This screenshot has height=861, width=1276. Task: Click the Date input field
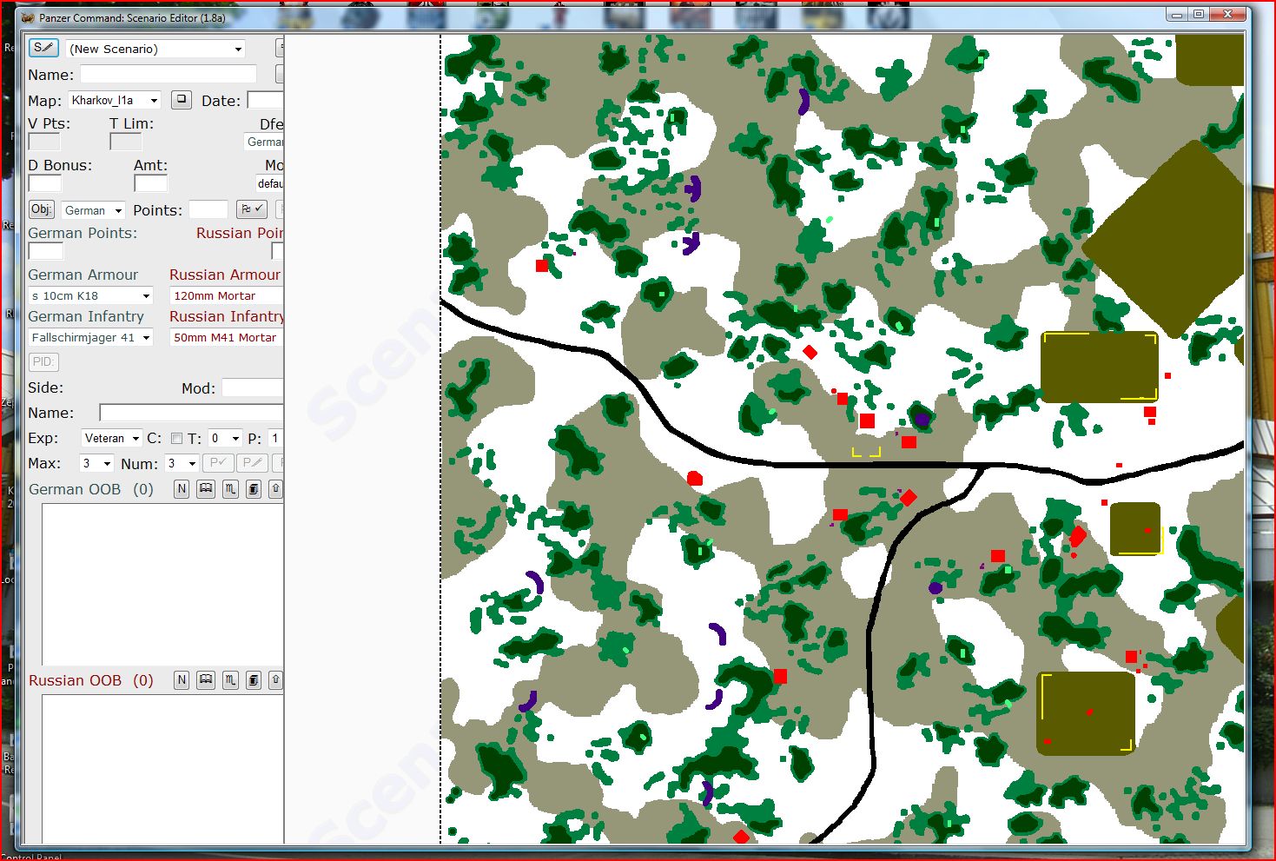[266, 100]
